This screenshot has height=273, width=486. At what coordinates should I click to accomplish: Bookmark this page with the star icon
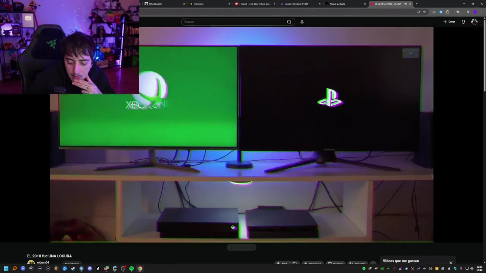coord(424,12)
